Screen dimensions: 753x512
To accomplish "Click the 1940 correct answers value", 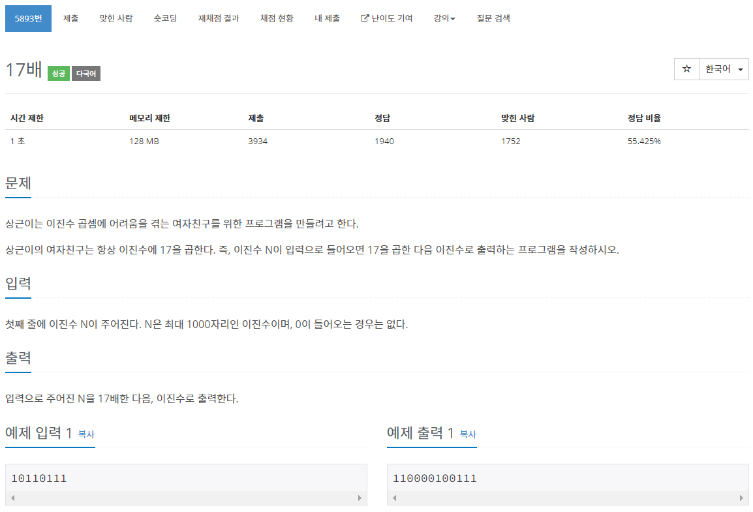I will [x=384, y=141].
